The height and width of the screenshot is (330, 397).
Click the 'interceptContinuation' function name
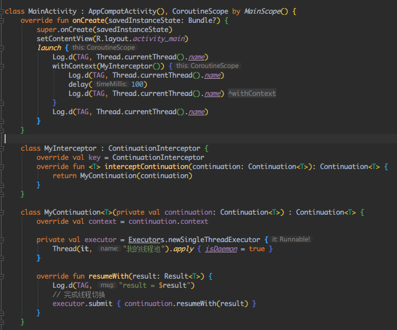click(x=147, y=167)
